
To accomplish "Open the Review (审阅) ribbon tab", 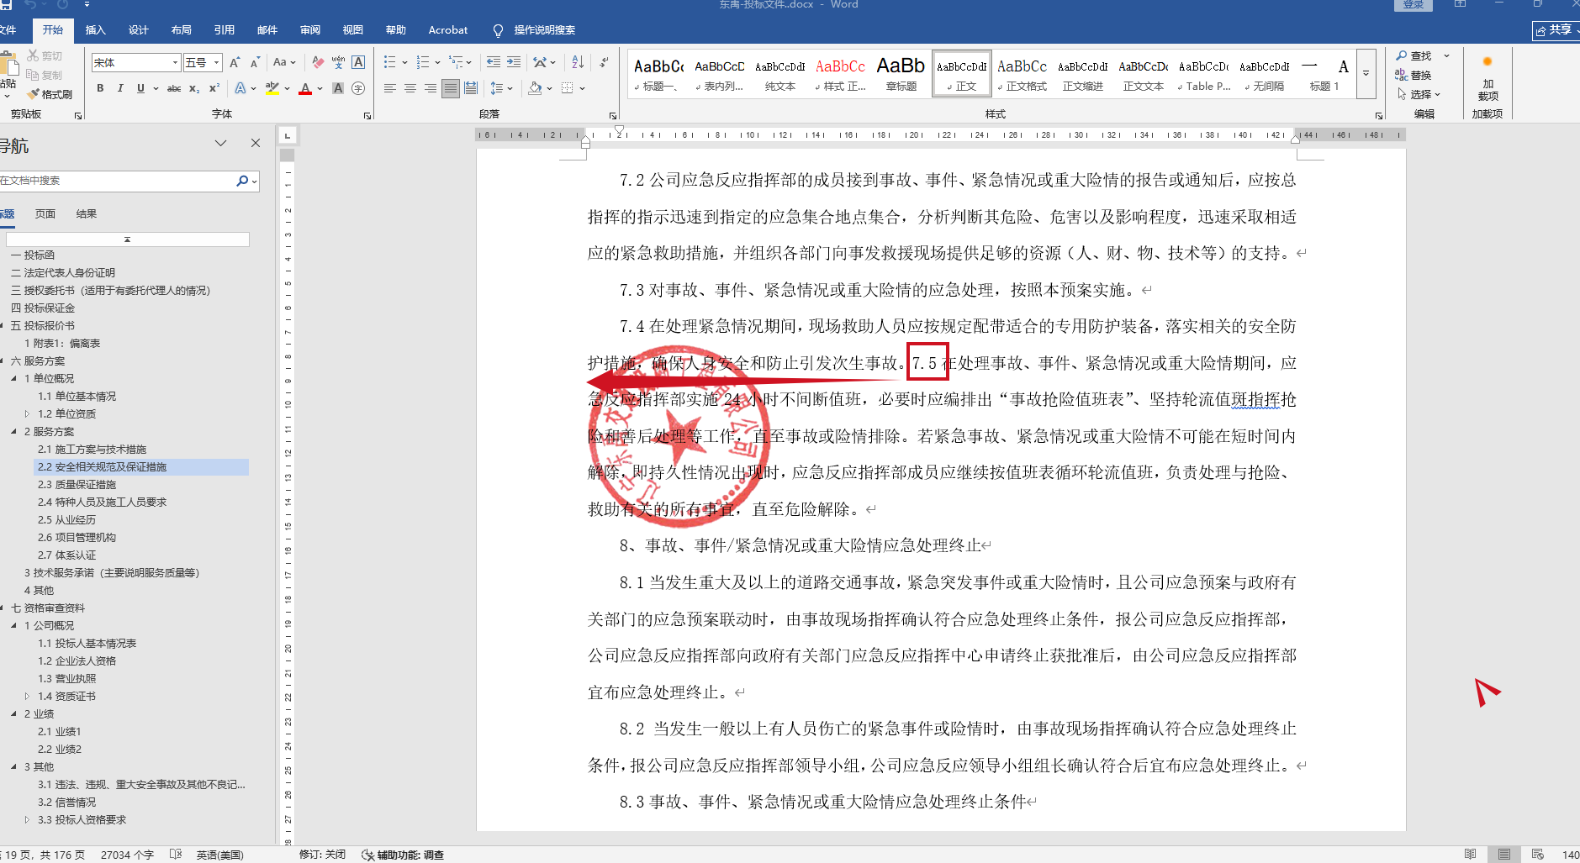I will [x=310, y=30].
